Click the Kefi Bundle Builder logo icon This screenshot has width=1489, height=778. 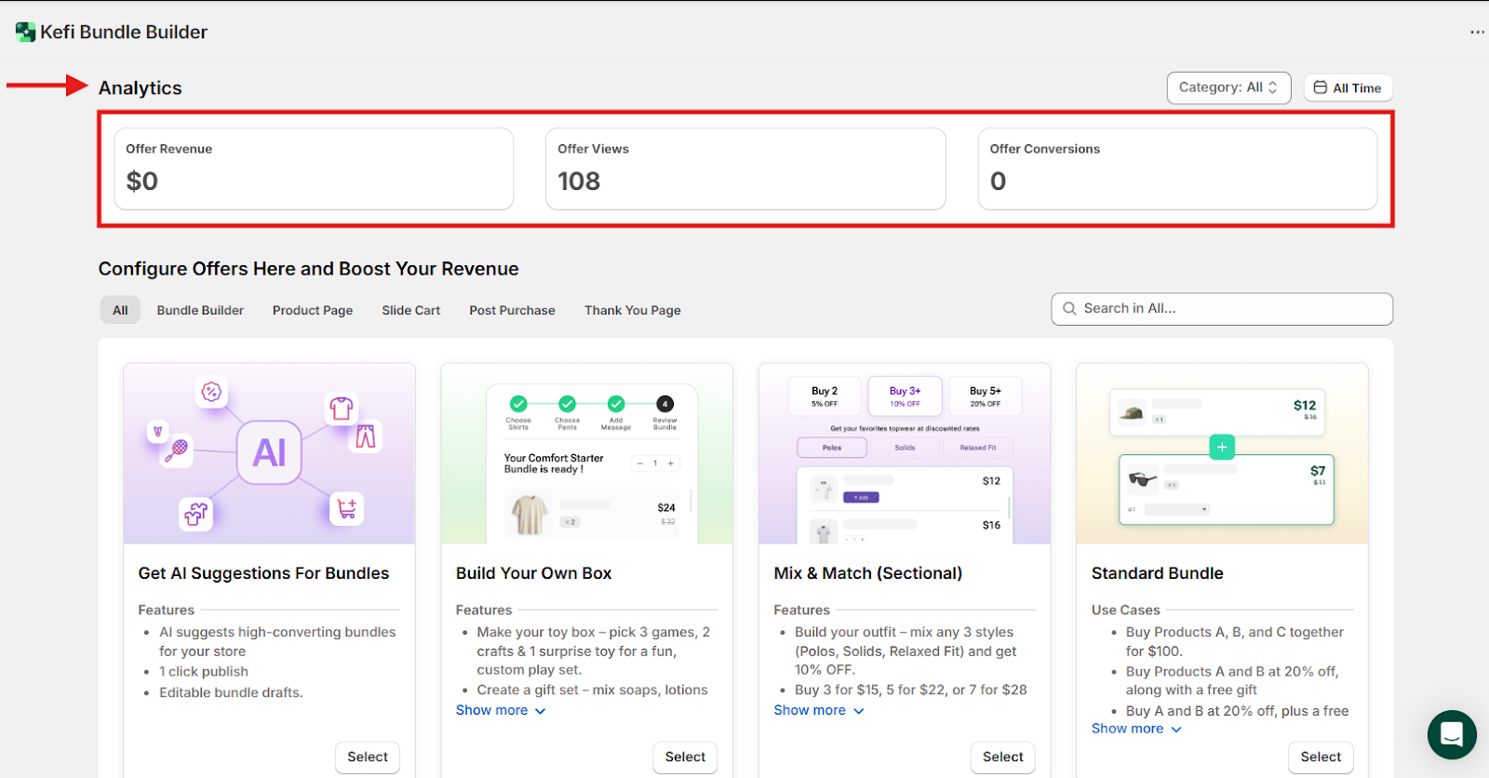coord(25,33)
